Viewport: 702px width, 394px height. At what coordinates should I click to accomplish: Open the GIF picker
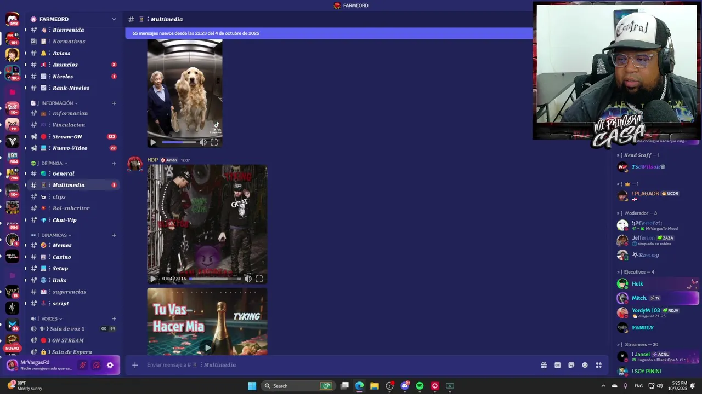(x=557, y=365)
